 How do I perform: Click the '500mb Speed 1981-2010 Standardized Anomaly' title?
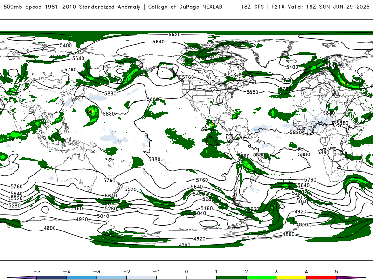(72, 7)
